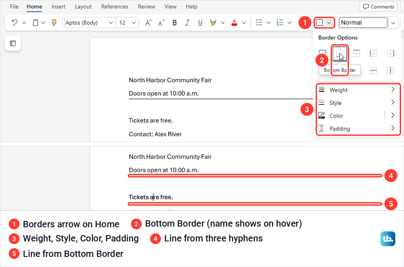404x267 pixels.
Task: Open the Padding submenu
Action: pos(357,128)
